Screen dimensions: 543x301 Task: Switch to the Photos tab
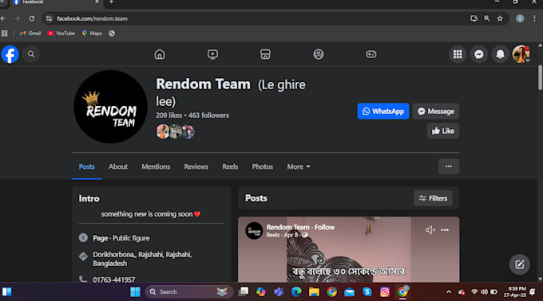click(x=262, y=166)
